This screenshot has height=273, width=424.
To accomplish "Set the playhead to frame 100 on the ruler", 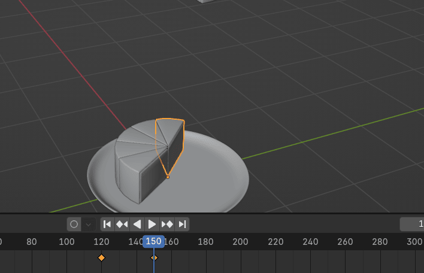I will (66, 242).
